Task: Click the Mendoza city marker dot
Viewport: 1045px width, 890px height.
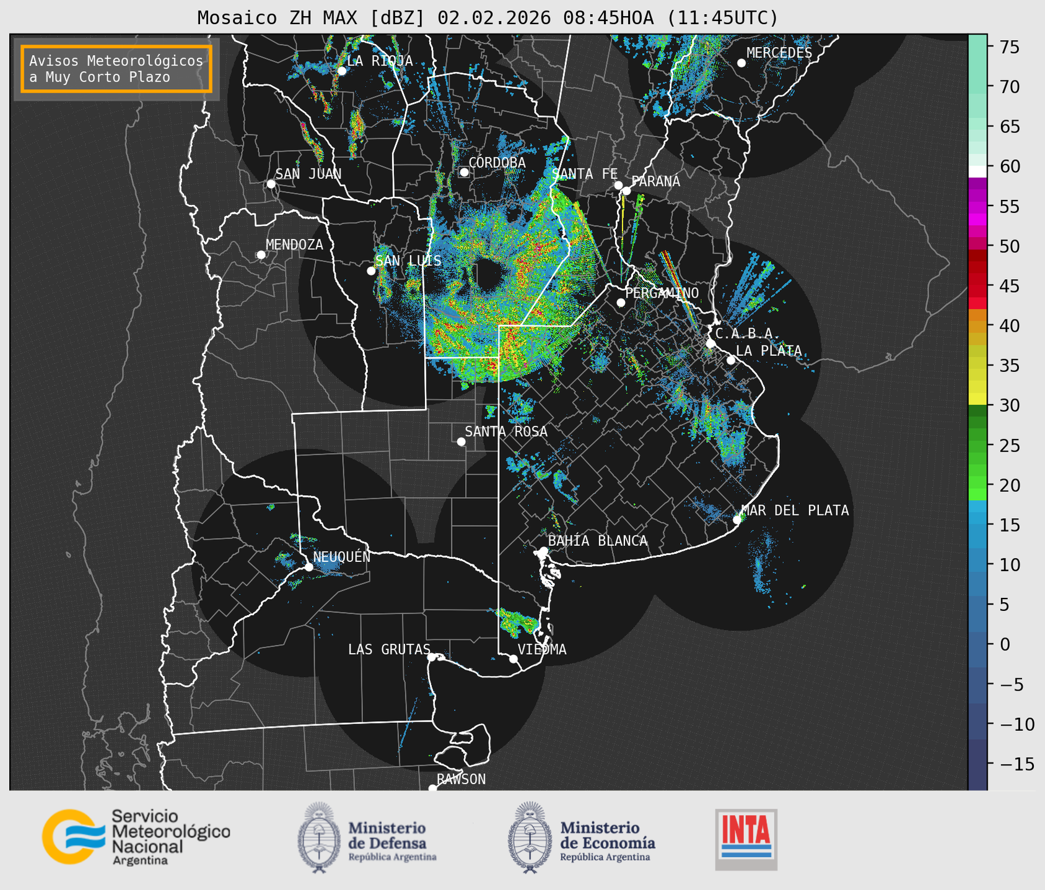Action: [x=261, y=255]
